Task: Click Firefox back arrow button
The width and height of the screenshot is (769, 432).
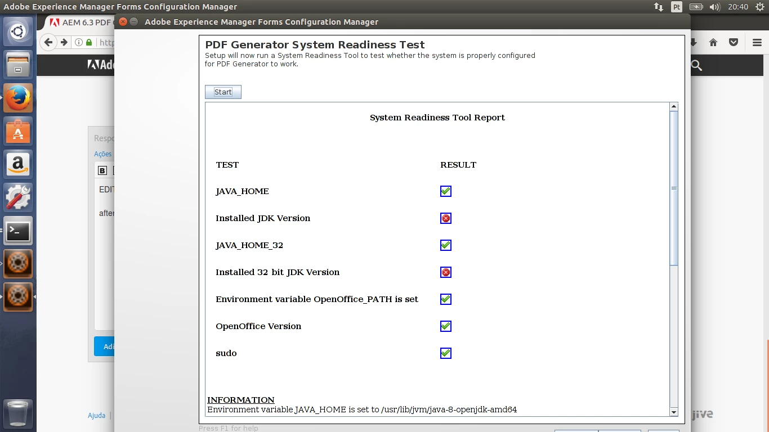Action: point(48,42)
